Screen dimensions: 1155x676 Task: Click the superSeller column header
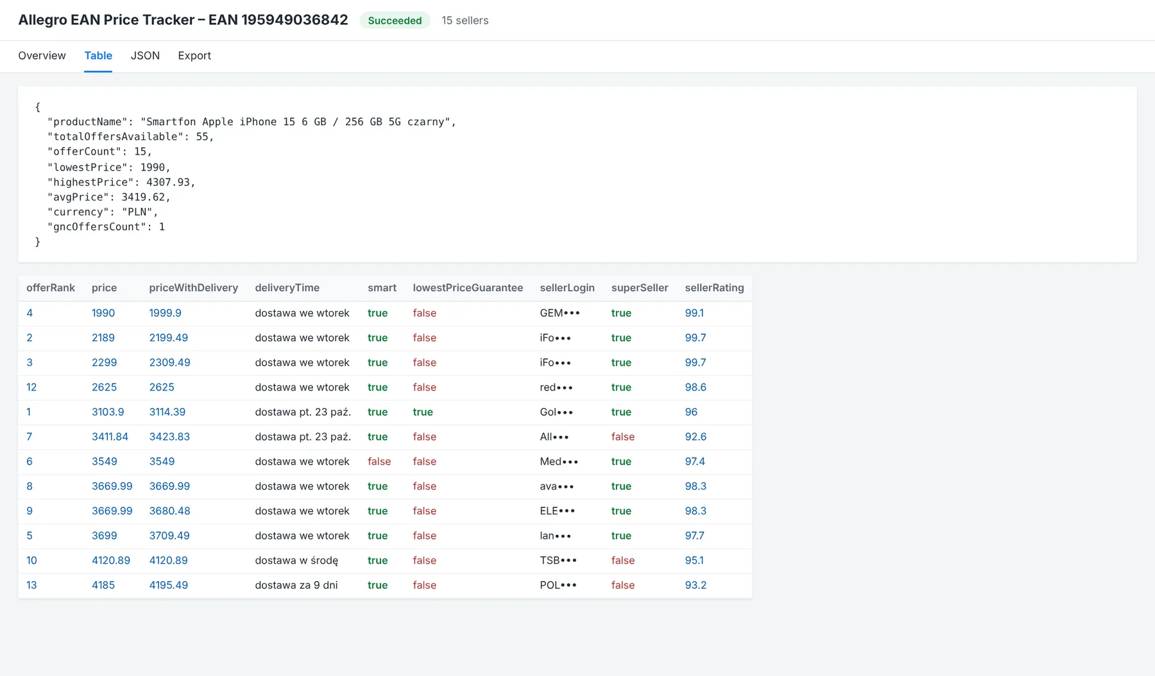coord(640,288)
